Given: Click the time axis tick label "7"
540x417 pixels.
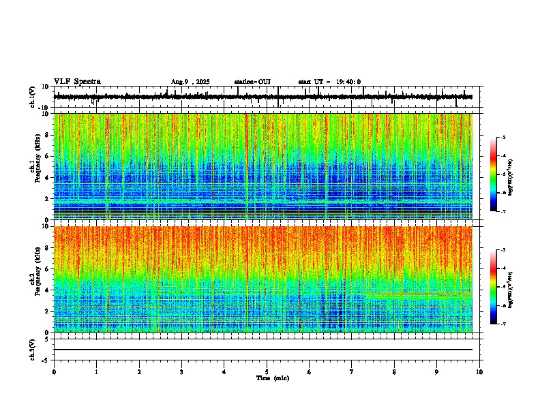Looking at the screenshot, I should pyautogui.click(x=352, y=372).
